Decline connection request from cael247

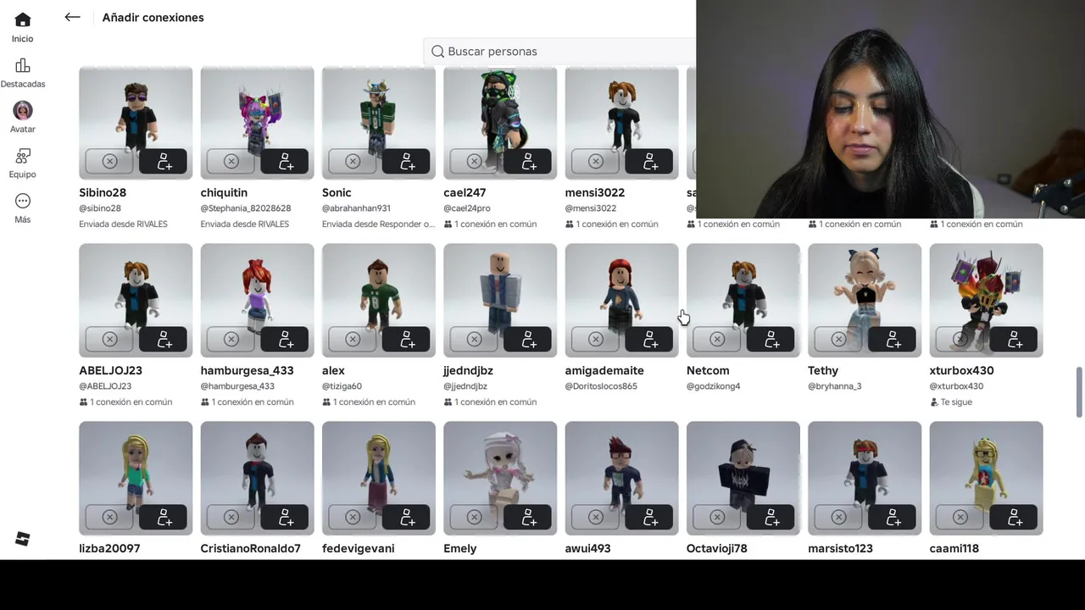pos(474,161)
